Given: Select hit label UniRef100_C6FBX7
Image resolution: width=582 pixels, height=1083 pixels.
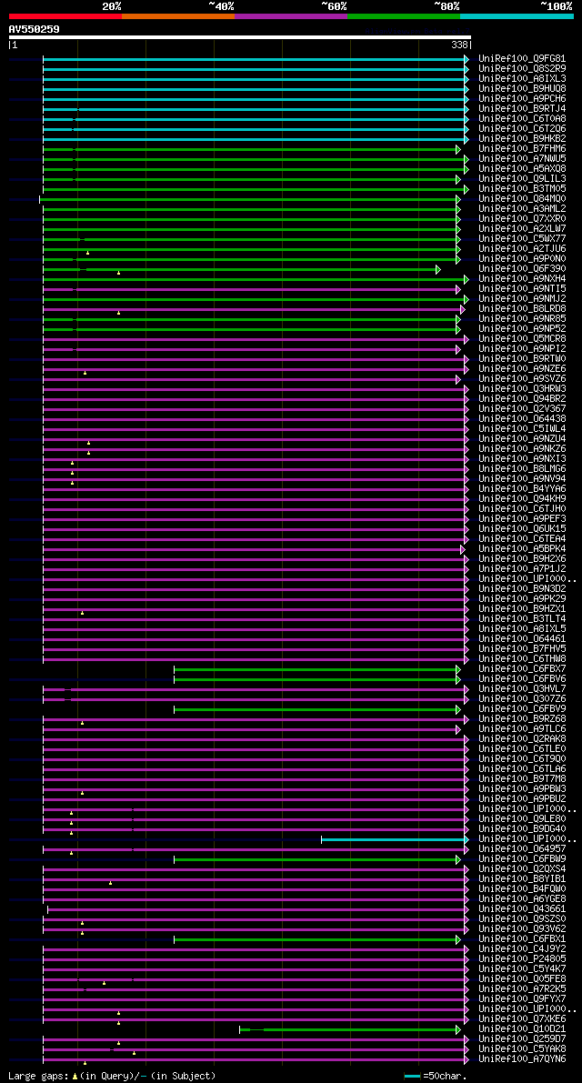Looking at the screenshot, I should coord(522,669).
